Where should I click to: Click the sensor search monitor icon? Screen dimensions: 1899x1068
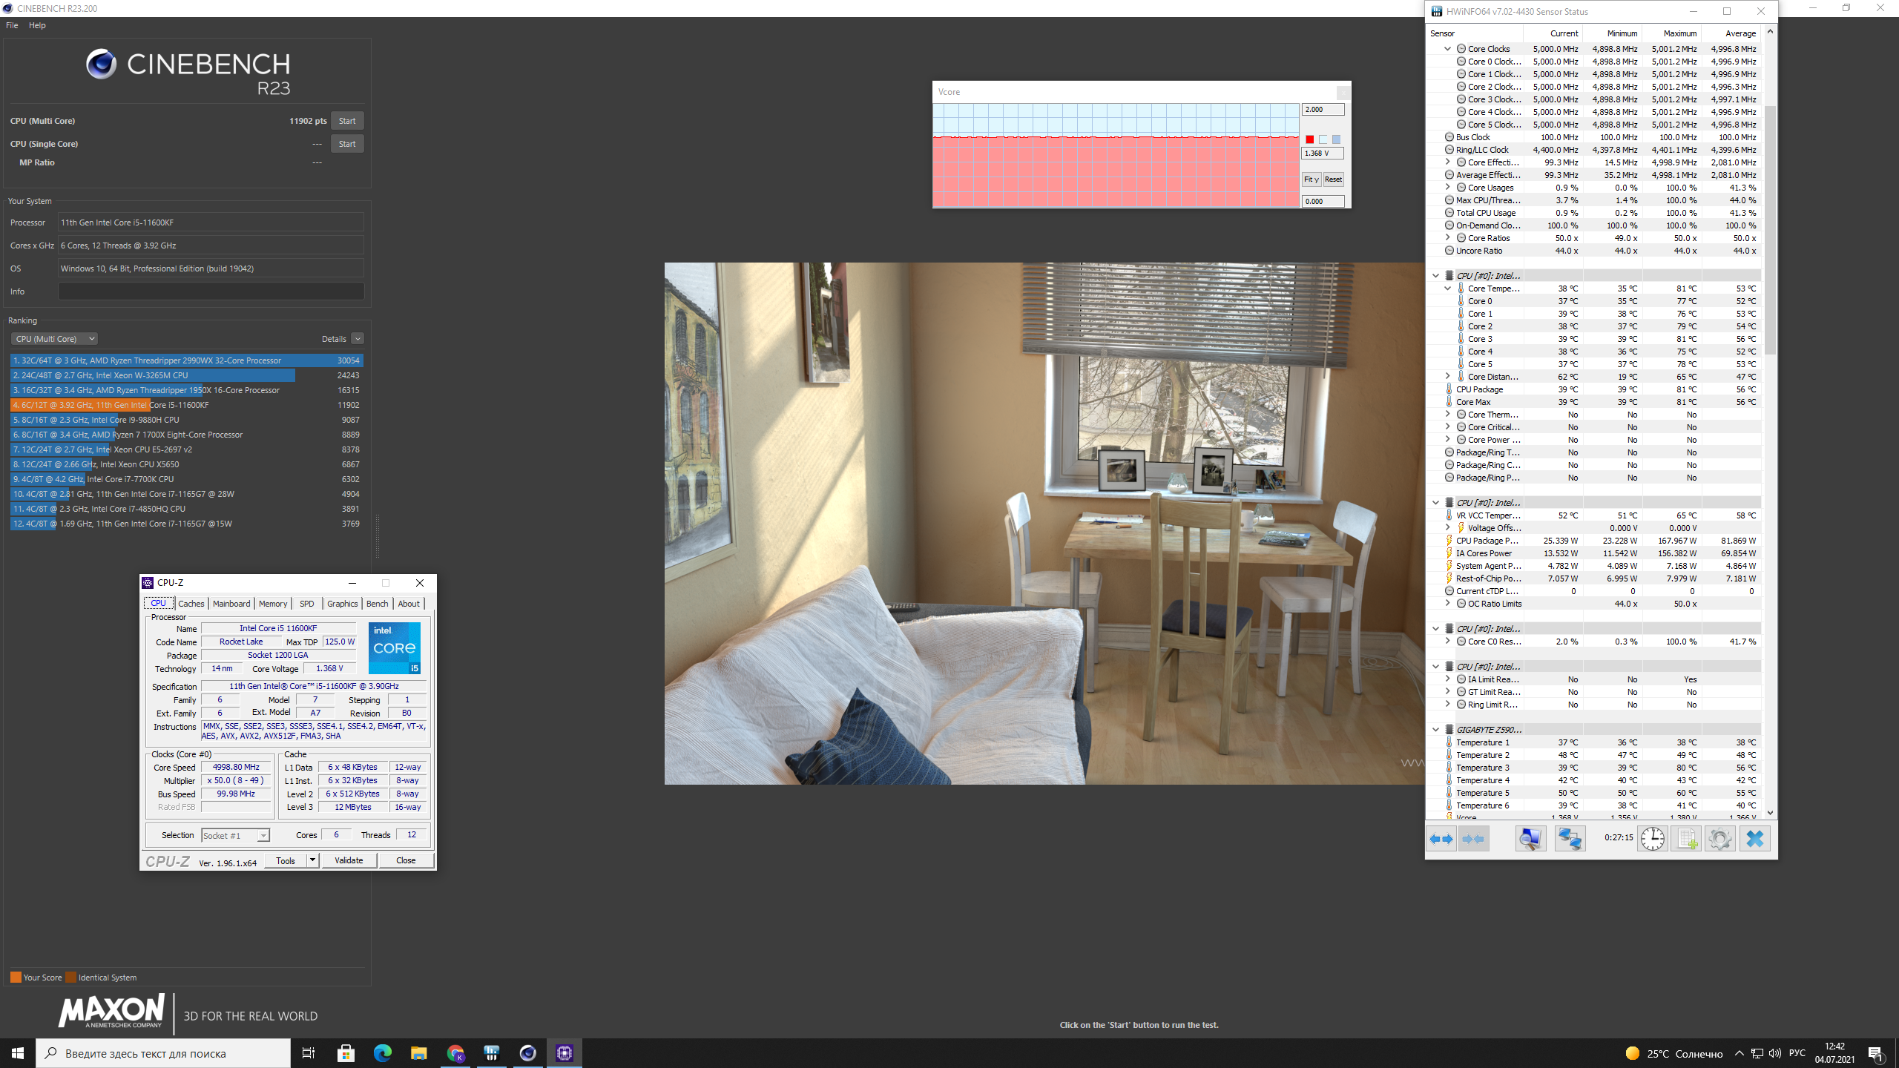(1530, 839)
